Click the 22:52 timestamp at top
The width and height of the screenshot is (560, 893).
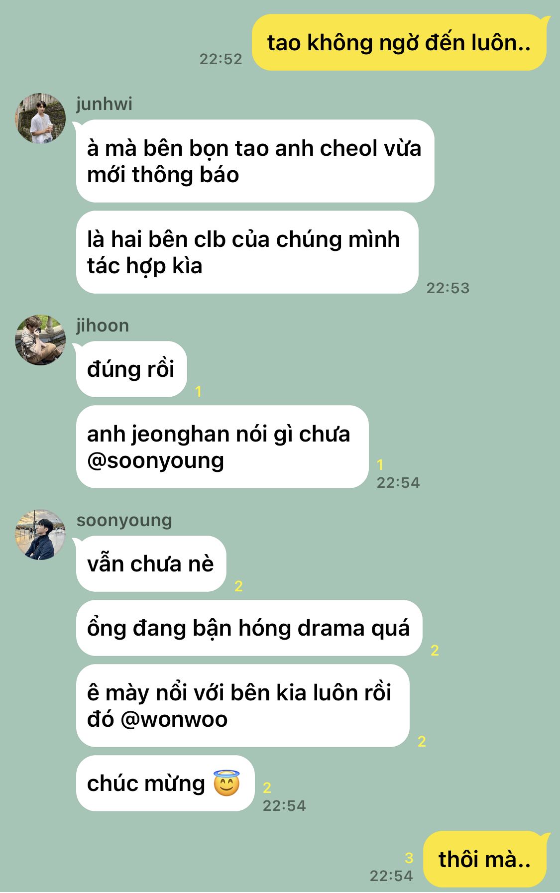pyautogui.click(x=221, y=59)
